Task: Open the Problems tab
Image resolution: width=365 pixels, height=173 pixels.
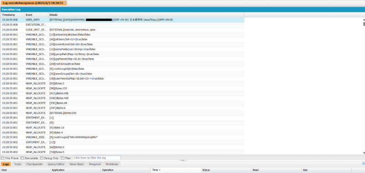Action: (x=112, y=164)
